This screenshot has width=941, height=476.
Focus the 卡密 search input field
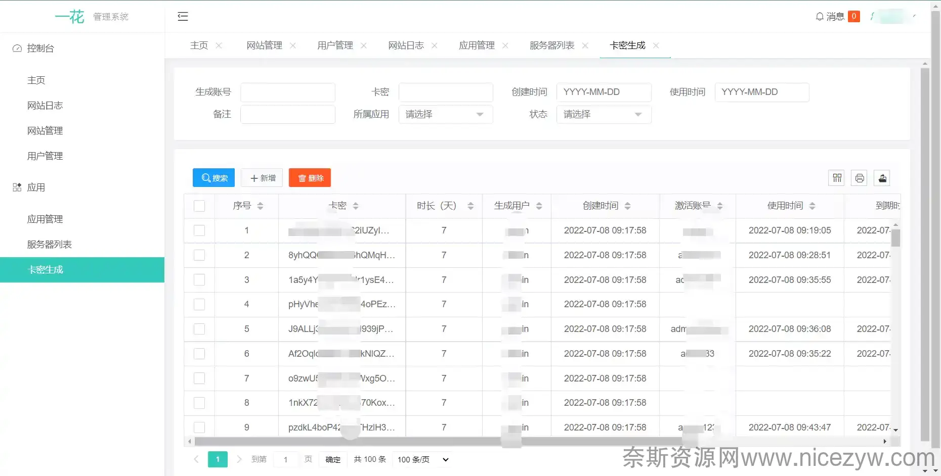click(446, 92)
